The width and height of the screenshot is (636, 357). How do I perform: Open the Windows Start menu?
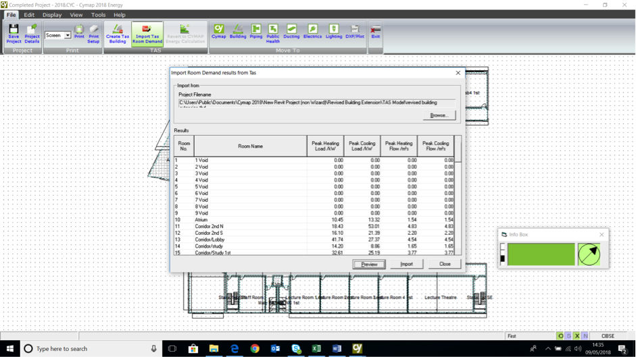click(x=9, y=348)
